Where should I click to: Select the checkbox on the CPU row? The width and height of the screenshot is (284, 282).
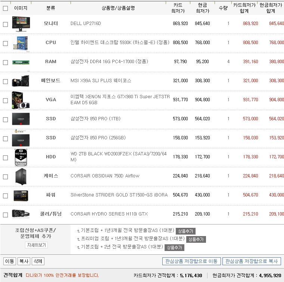click(6, 43)
